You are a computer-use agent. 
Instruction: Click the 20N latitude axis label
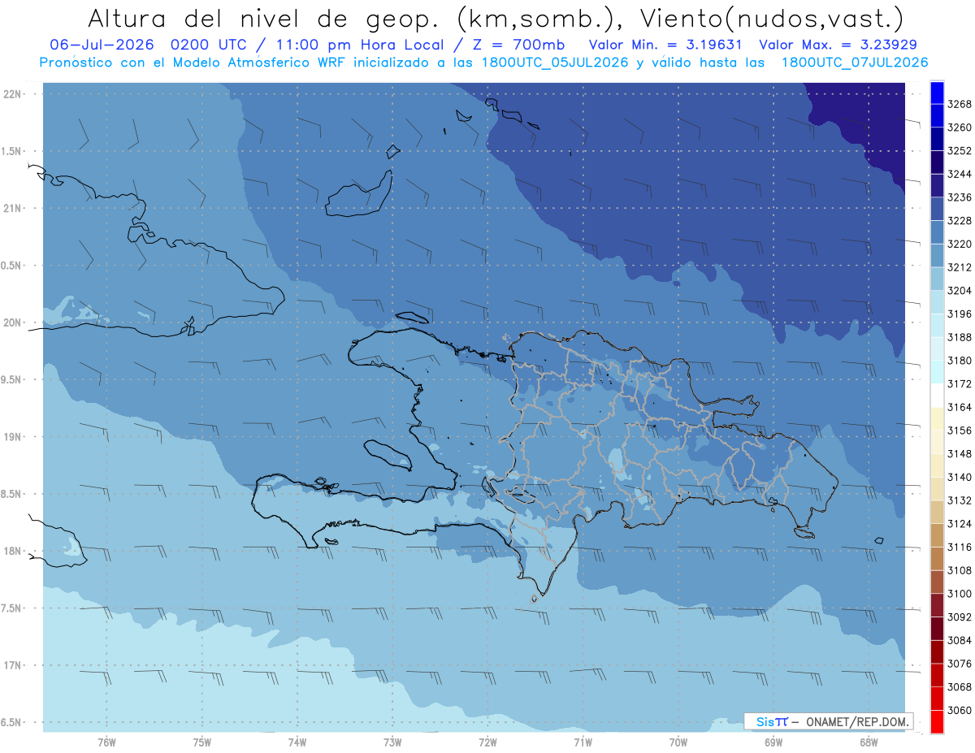[x=14, y=323]
